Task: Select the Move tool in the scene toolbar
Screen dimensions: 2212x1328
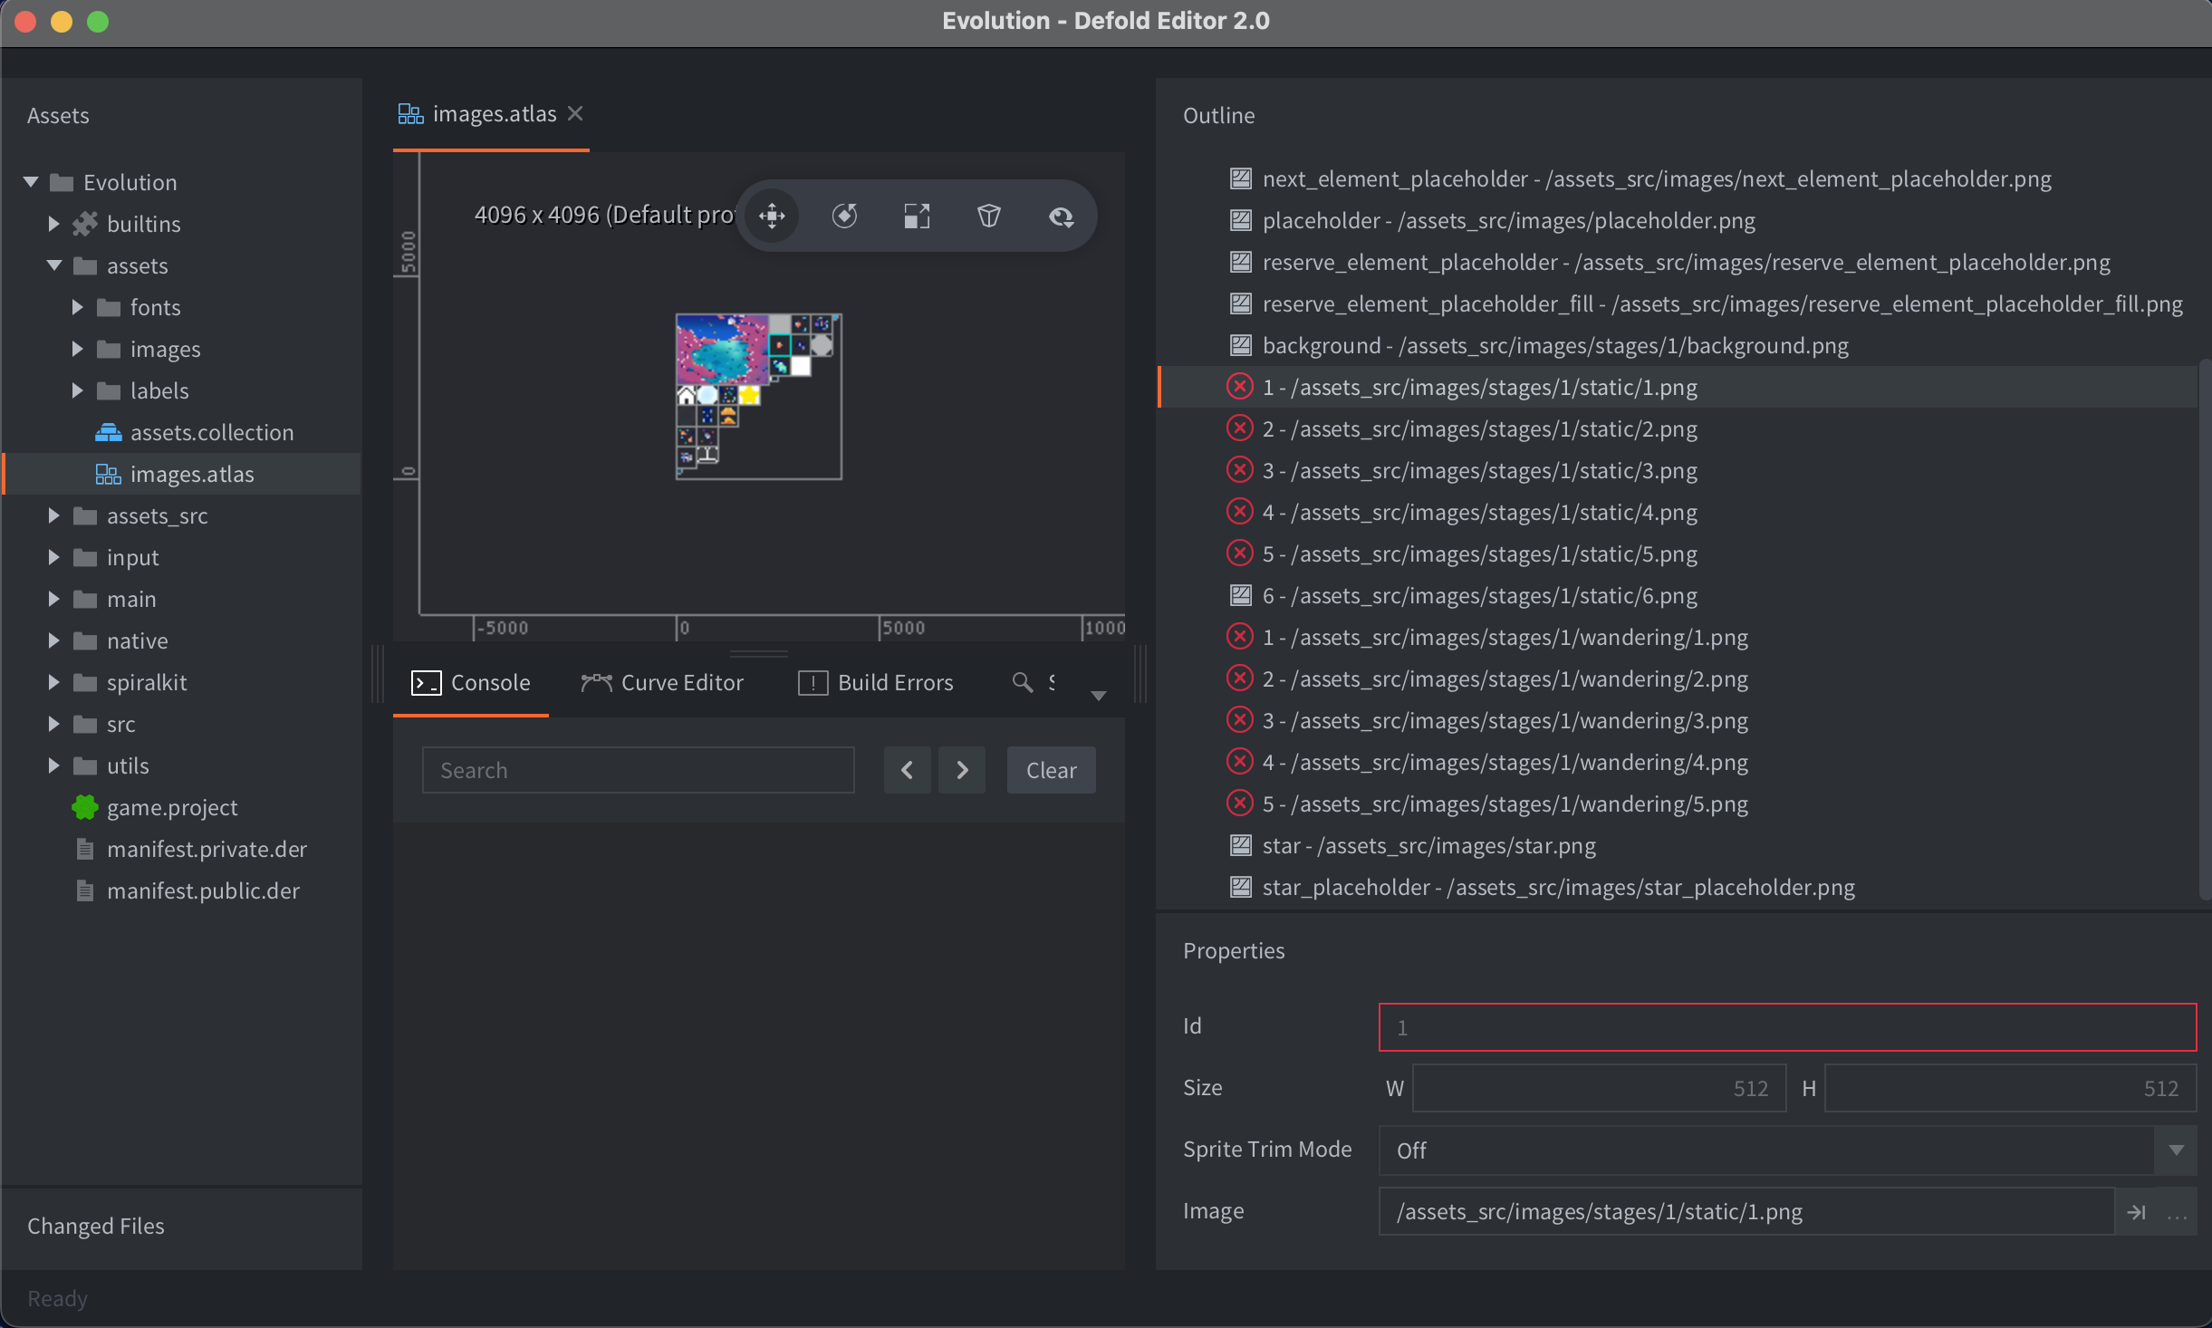Action: (771, 216)
